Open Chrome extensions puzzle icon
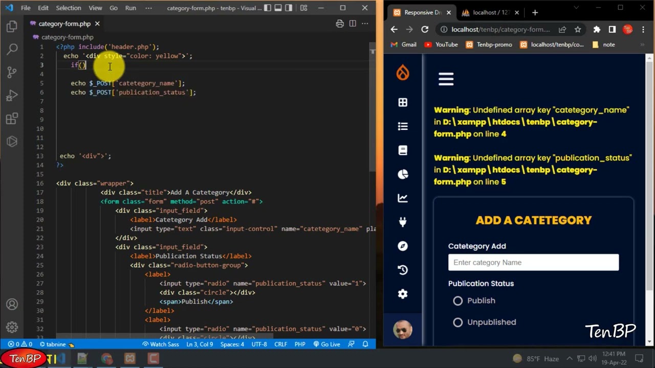 [597, 30]
